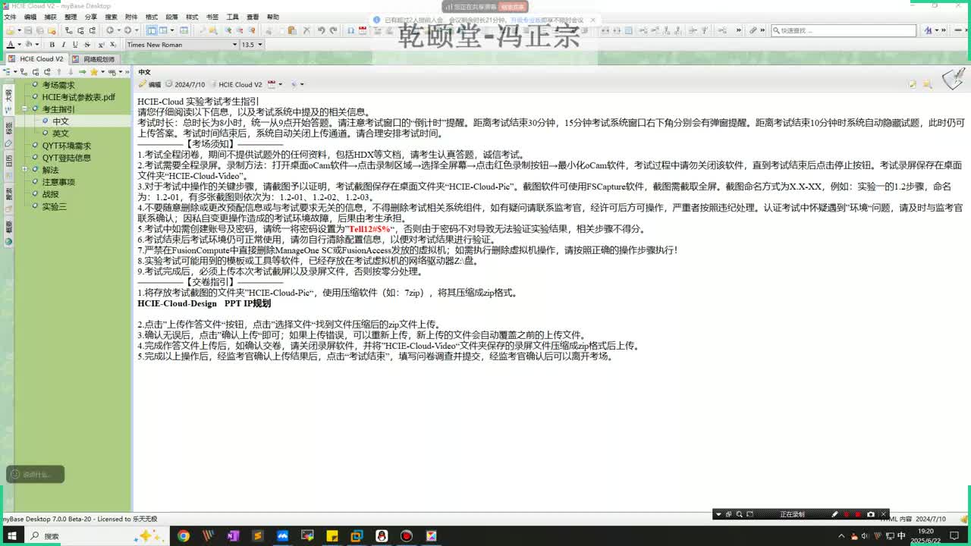
Task: Open the 帮助 menu
Action: coord(273,17)
